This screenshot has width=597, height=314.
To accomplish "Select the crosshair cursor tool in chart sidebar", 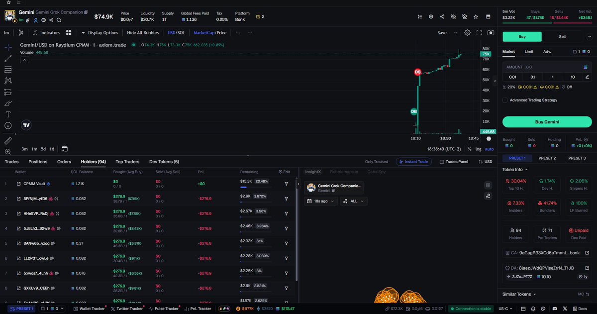I will pyautogui.click(x=8, y=47).
